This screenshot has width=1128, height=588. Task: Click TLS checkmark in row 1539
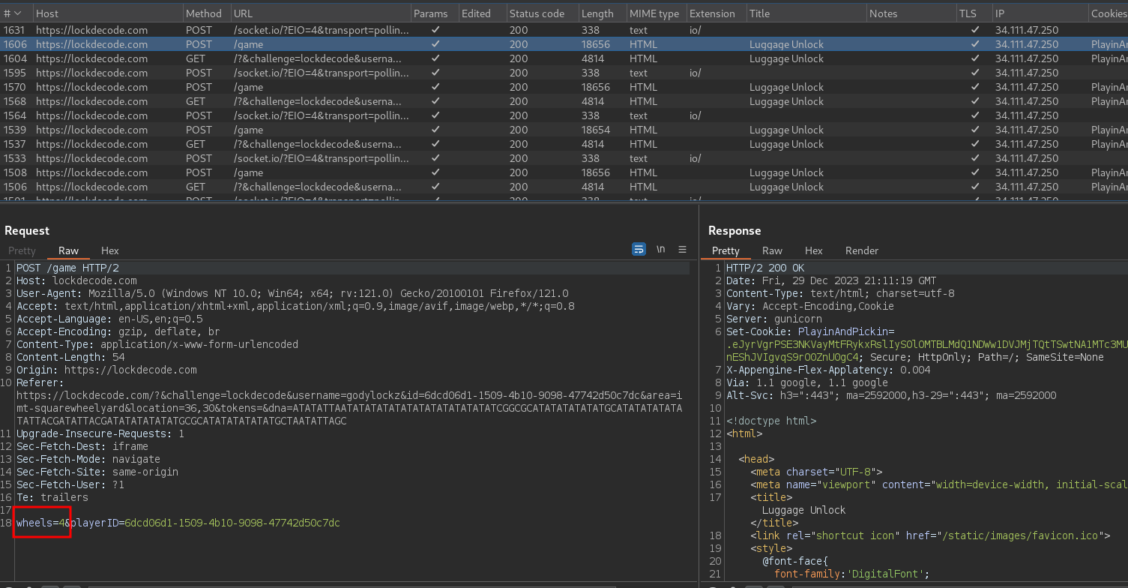click(x=974, y=130)
